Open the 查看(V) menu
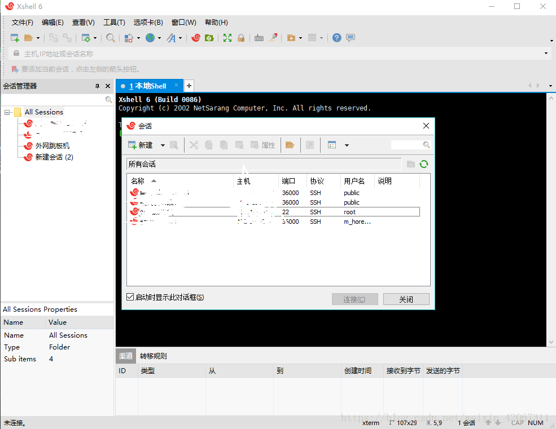 click(84, 23)
